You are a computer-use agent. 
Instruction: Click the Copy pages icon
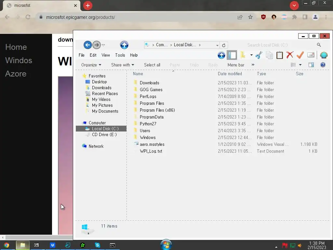click(269, 55)
